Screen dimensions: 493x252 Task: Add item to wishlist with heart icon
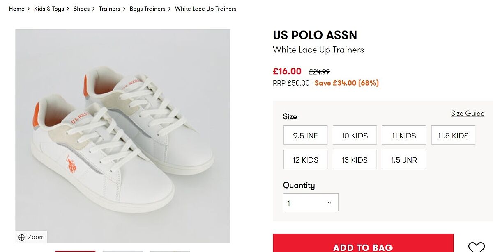[476, 247]
